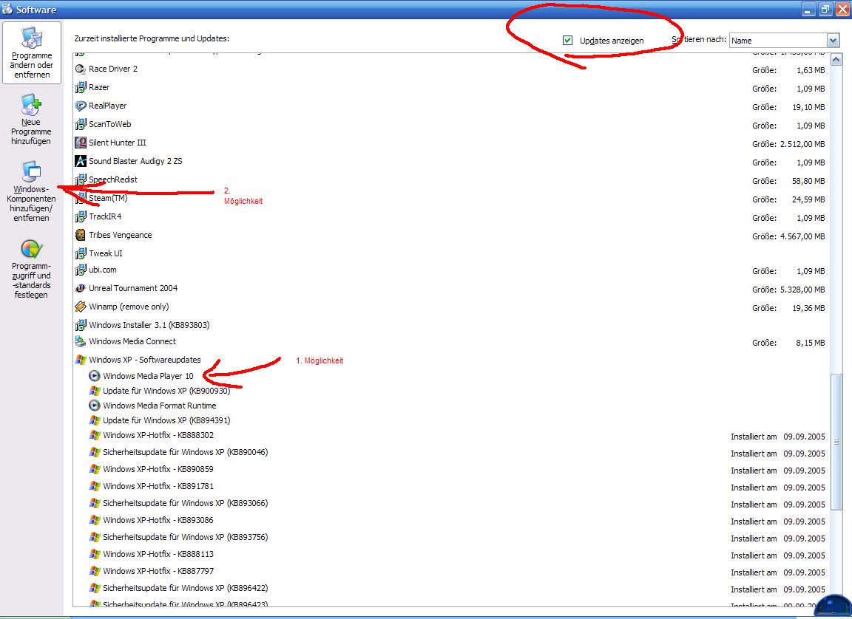This screenshot has height=619, width=852.
Task: Select the SpeechRedist entry
Action: coord(113,179)
